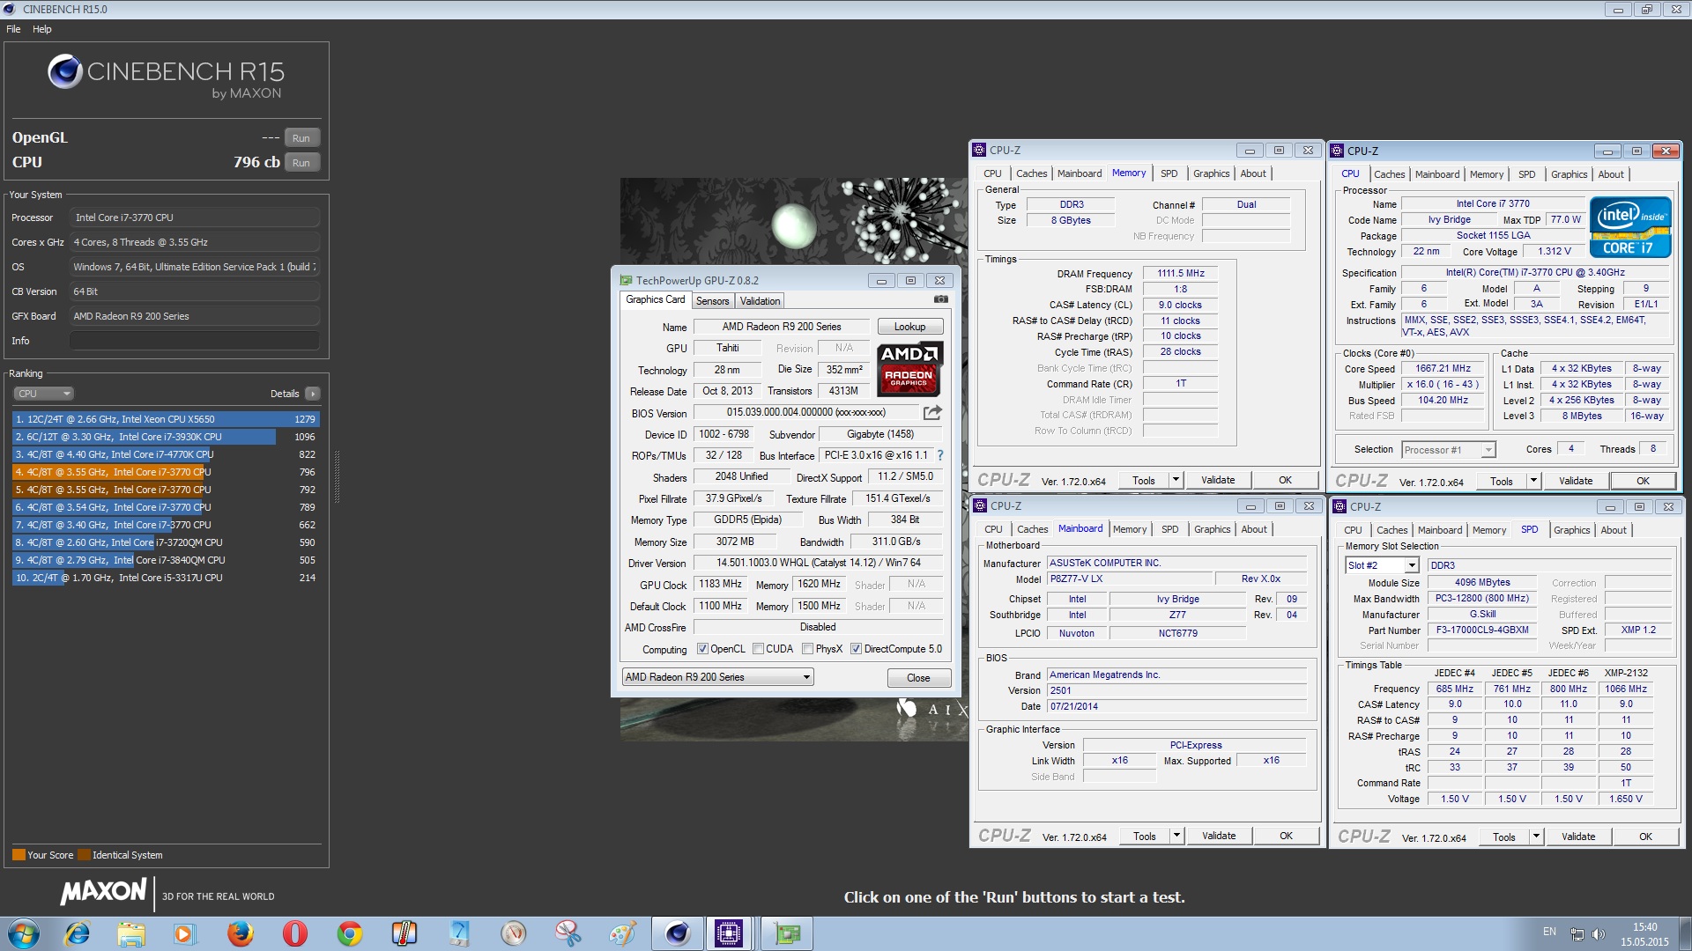Click the empty Info field in Cinebench
The height and width of the screenshot is (951, 1692).
[194, 341]
